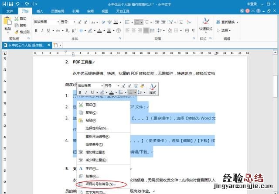Choose 项目符号和编号(N) from context menu
The width and height of the screenshot is (279, 194).
click(104, 184)
